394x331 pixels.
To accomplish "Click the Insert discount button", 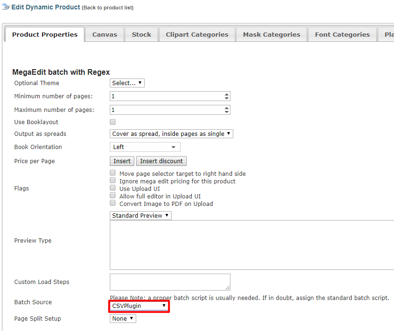I will click(x=161, y=161).
